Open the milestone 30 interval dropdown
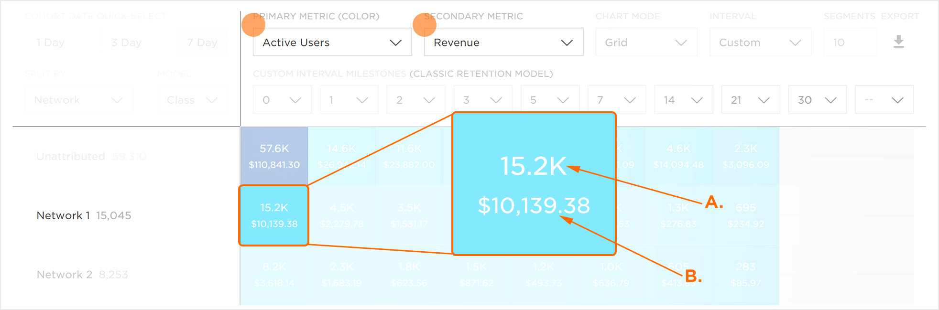Viewport: 939px width, 310px height. [817, 100]
